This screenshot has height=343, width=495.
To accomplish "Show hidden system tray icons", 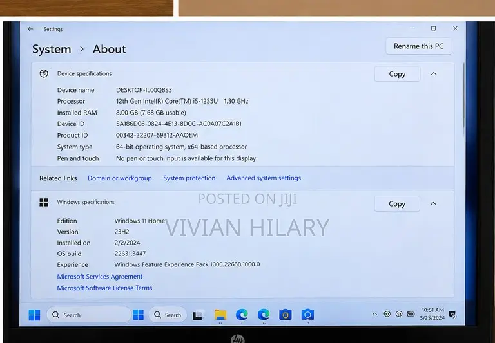I will point(374,314).
